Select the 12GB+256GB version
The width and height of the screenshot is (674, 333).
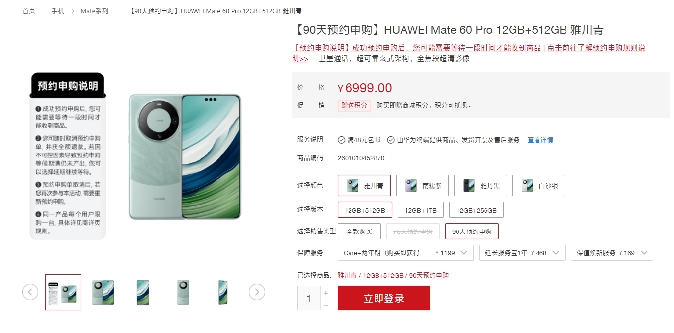click(x=476, y=210)
